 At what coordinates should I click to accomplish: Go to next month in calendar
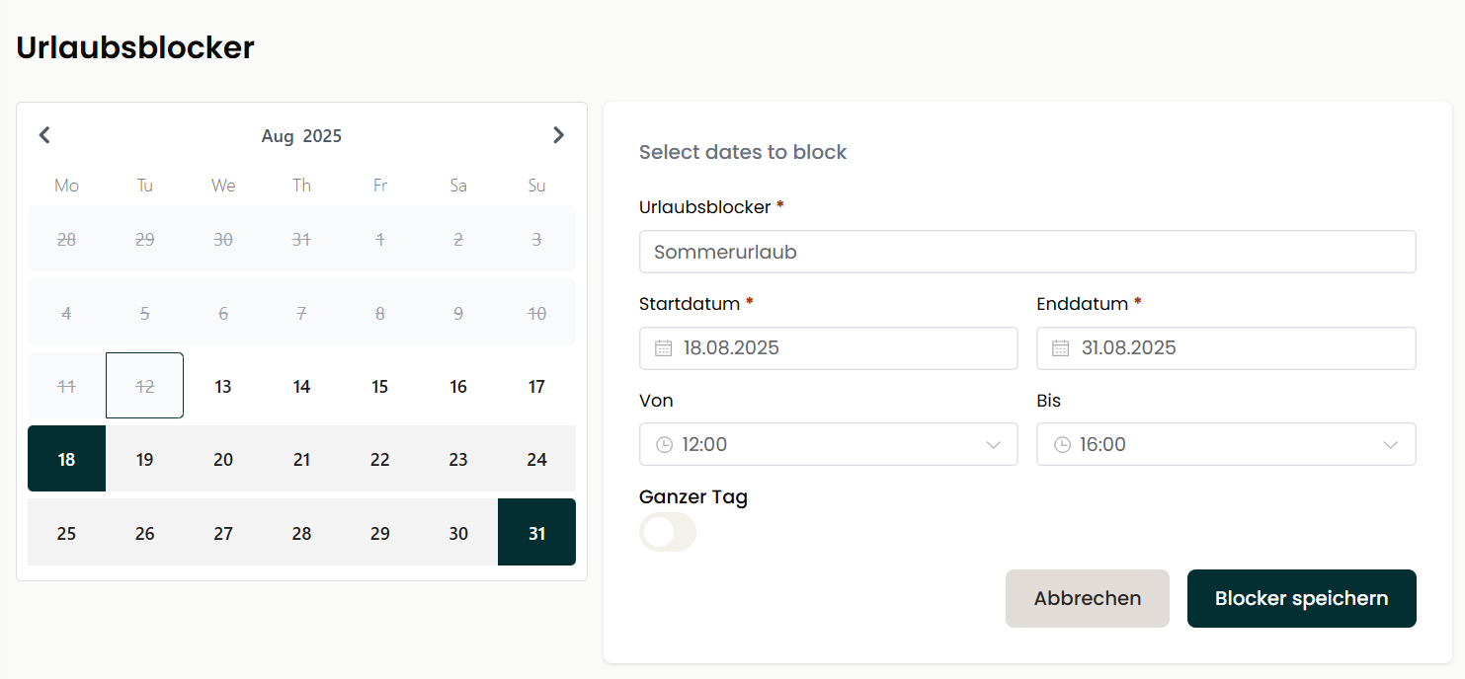pyautogui.click(x=559, y=135)
